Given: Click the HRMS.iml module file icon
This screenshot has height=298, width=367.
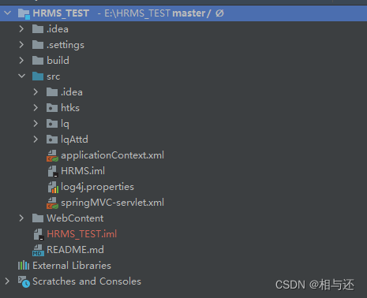Looking at the screenshot, I should coord(53,171).
